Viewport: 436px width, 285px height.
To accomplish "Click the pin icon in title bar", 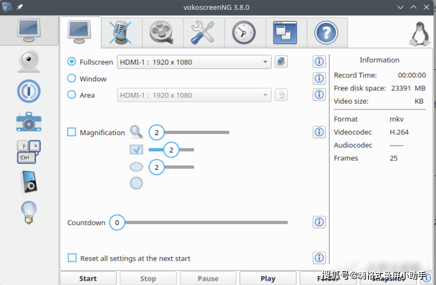I will [x=20, y=7].
